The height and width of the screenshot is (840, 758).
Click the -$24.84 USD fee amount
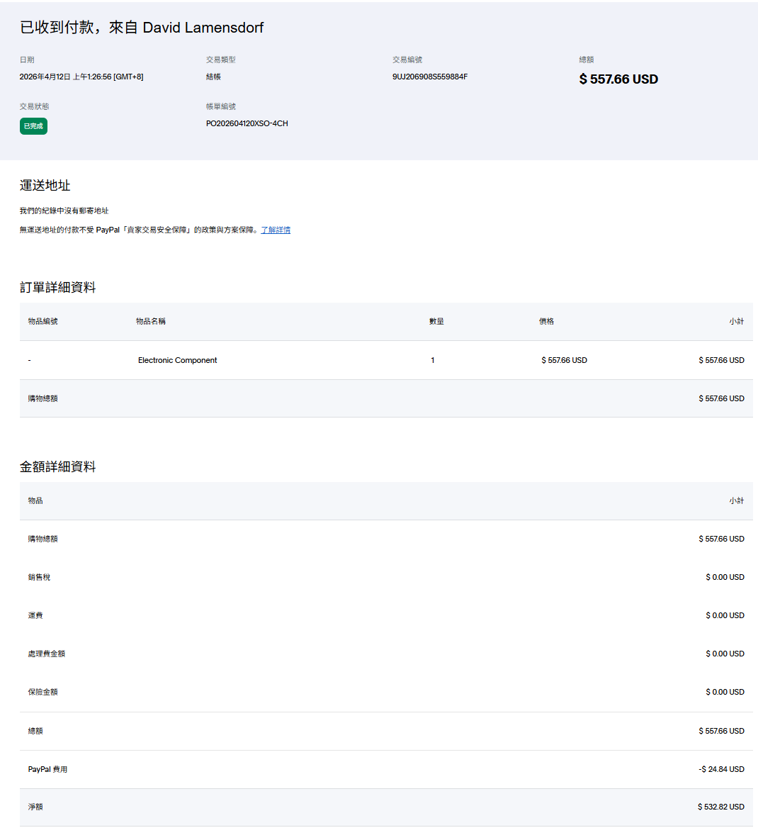pyautogui.click(x=720, y=769)
